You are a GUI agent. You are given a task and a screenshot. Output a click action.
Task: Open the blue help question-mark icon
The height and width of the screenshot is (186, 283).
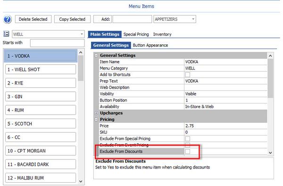pyautogui.click(x=8, y=19)
